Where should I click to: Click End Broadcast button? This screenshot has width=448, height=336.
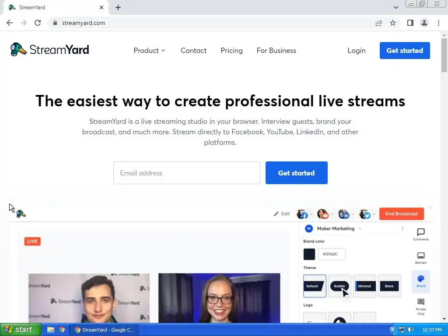[402, 213]
